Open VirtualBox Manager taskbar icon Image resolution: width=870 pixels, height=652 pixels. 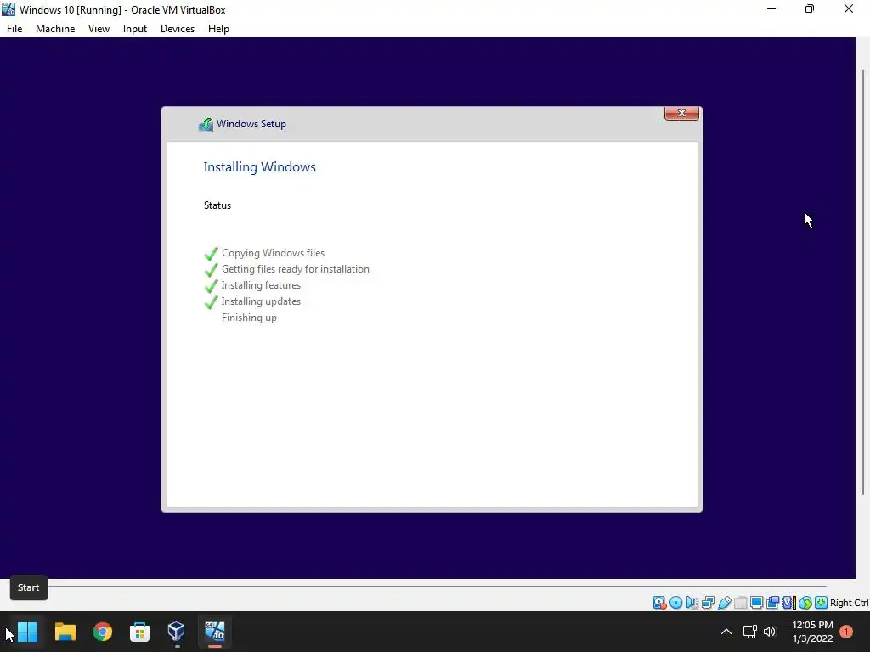click(x=177, y=632)
